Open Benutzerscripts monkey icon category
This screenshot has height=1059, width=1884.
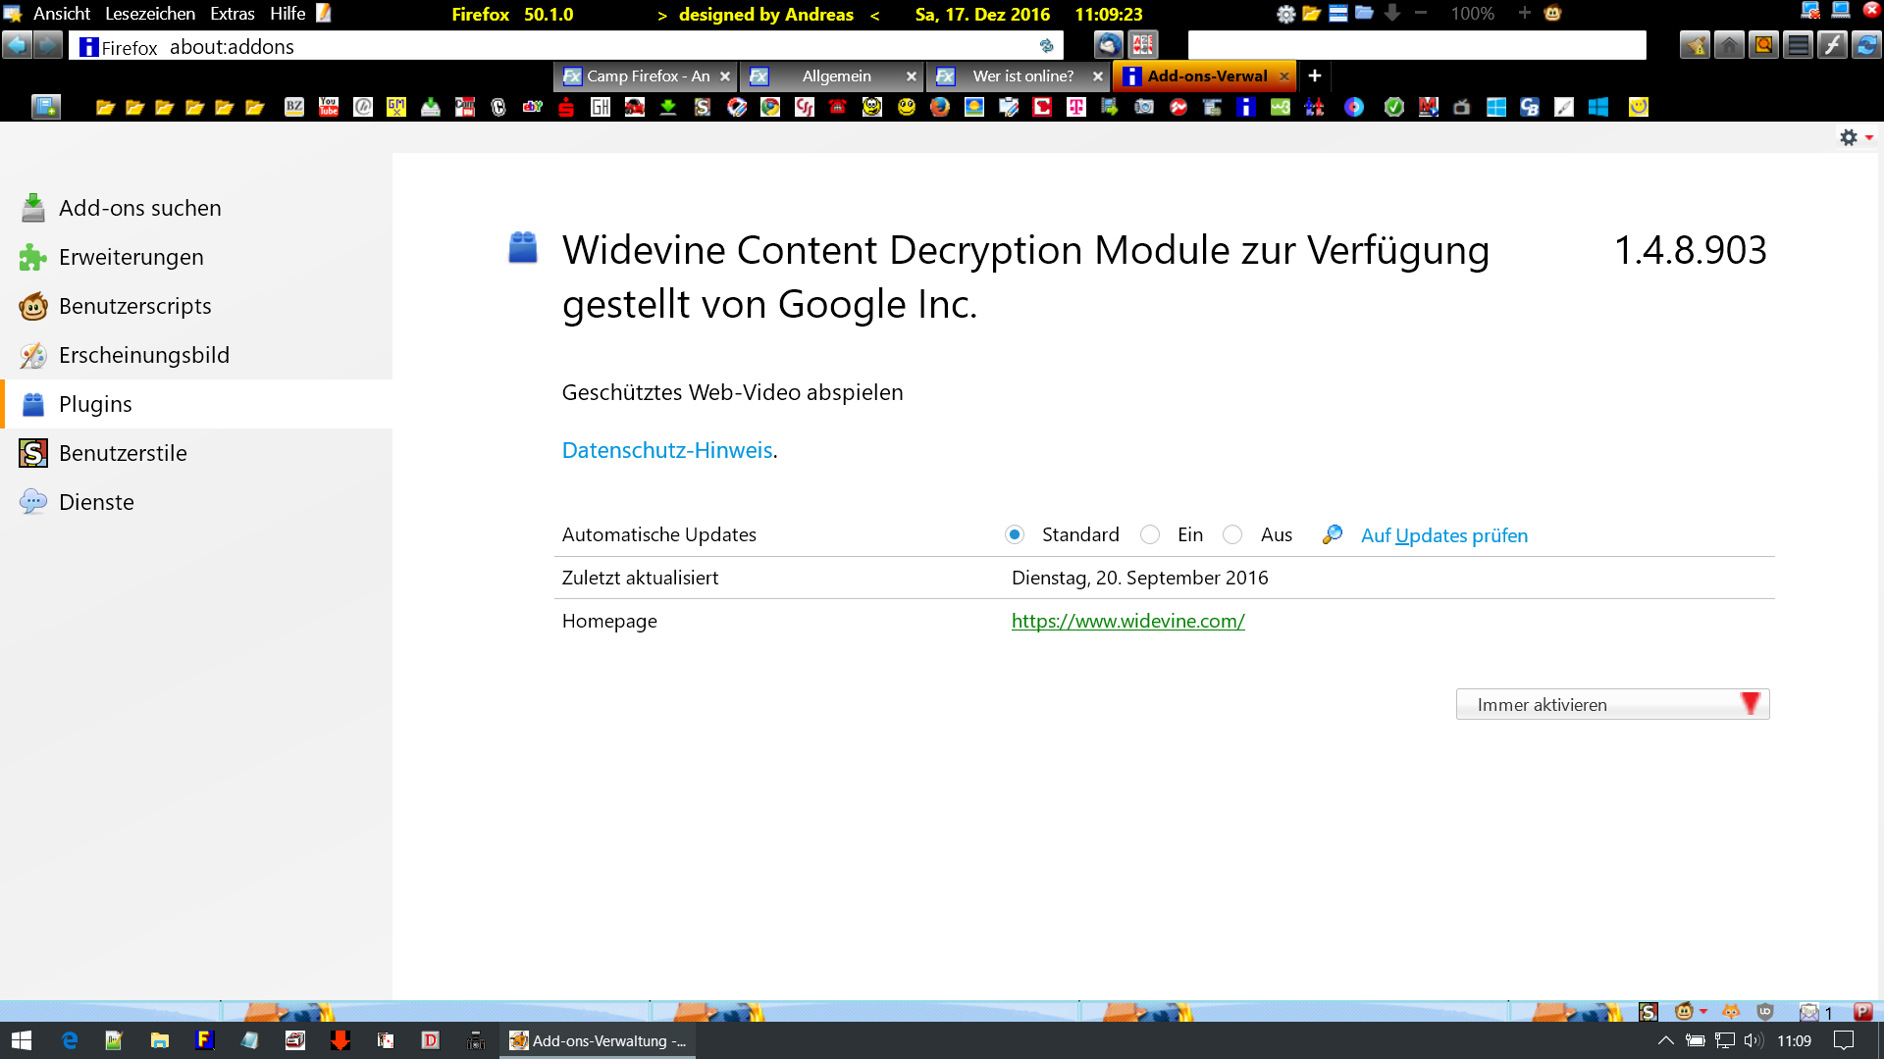[x=134, y=306]
